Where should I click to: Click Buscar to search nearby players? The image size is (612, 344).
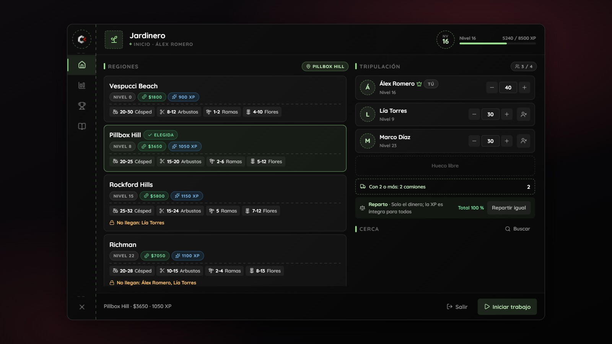(518, 229)
